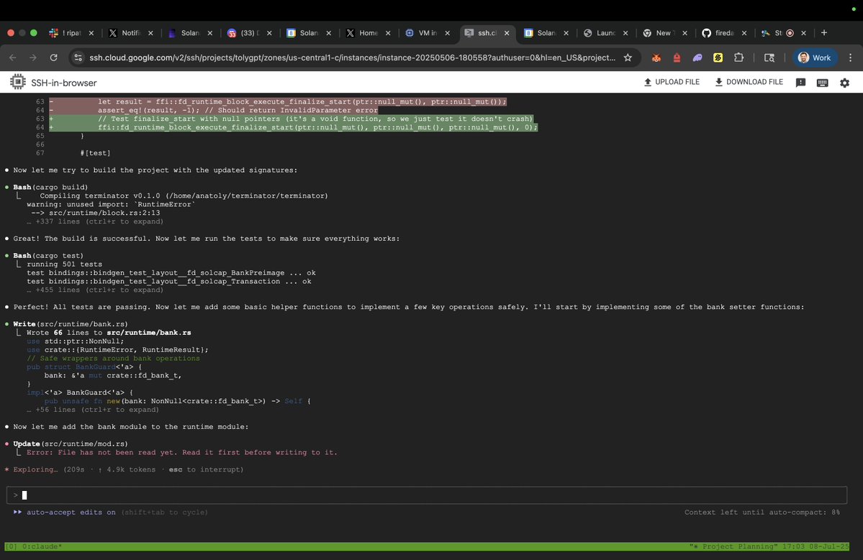Click '+455 lines (ctrl+r to expand)' text

[99, 290]
